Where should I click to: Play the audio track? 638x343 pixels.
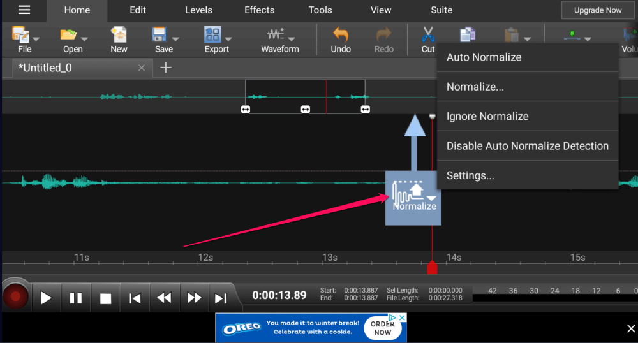(45, 298)
